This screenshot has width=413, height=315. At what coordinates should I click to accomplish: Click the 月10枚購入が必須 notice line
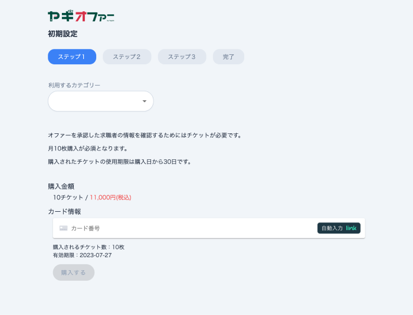[x=96, y=148]
